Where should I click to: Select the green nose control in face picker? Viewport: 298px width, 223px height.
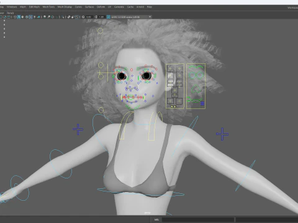[x=196, y=89]
